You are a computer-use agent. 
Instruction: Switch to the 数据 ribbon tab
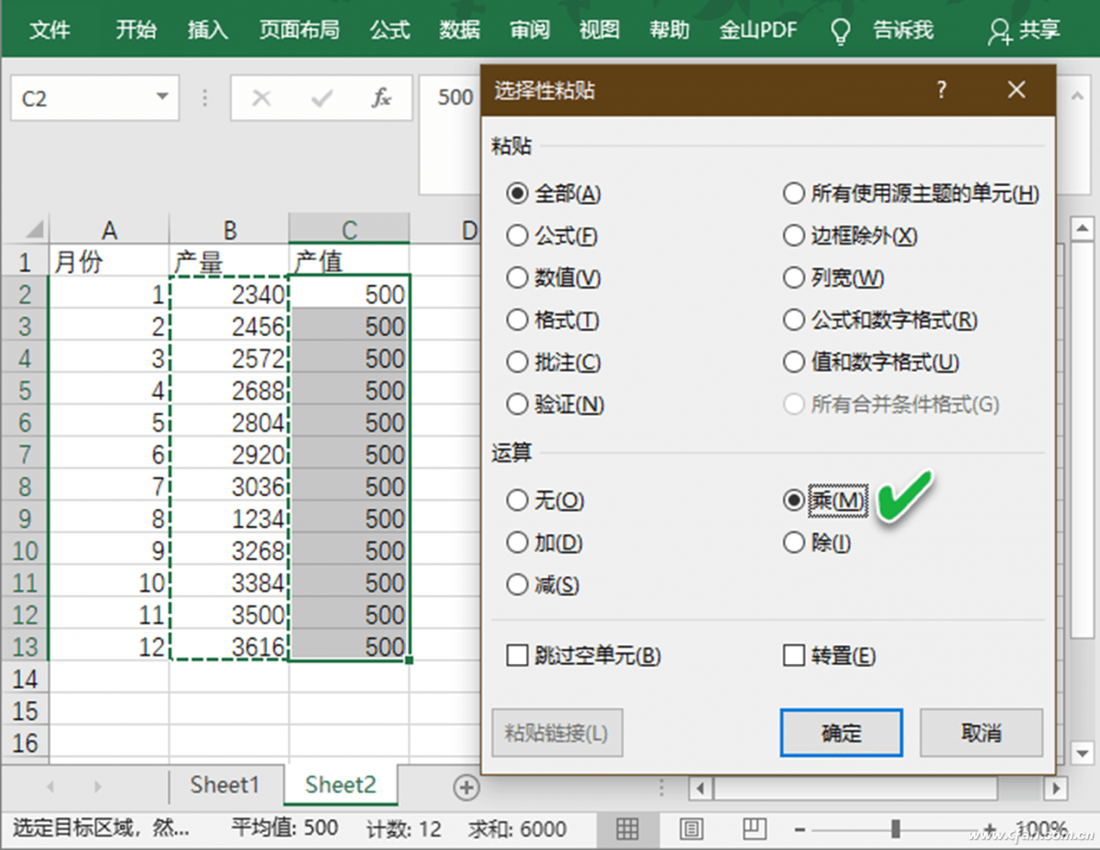(x=459, y=29)
